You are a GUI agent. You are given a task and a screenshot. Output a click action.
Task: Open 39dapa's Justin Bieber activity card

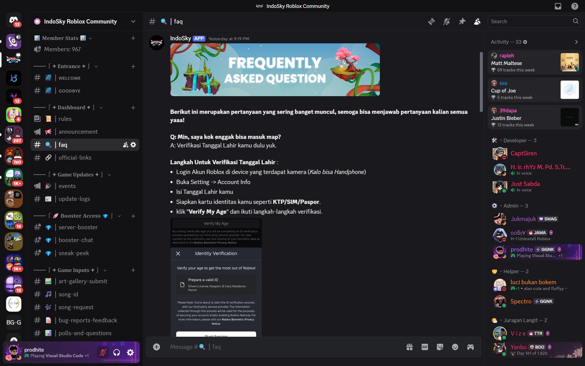click(535, 117)
